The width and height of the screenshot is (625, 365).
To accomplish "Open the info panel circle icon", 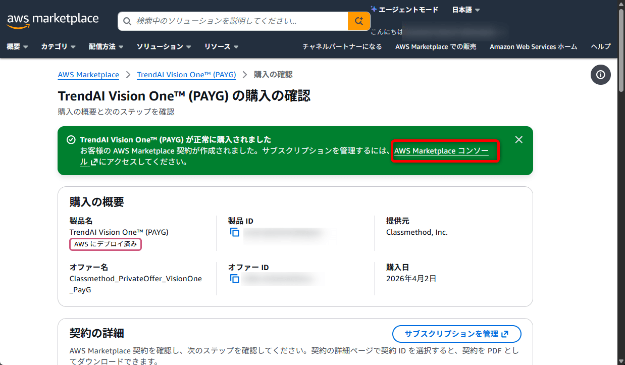I will point(601,75).
